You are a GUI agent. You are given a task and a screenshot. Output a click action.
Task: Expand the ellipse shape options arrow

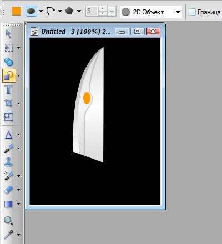coord(41,11)
